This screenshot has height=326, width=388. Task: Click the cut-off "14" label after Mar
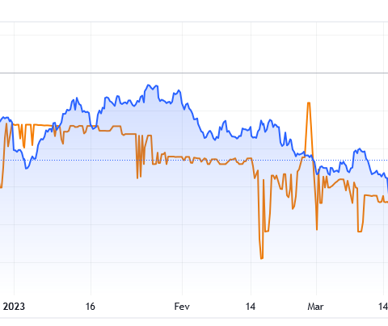pyautogui.click(x=383, y=307)
